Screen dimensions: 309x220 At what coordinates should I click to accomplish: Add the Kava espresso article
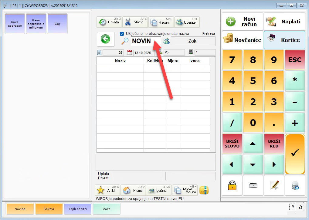click(15, 24)
